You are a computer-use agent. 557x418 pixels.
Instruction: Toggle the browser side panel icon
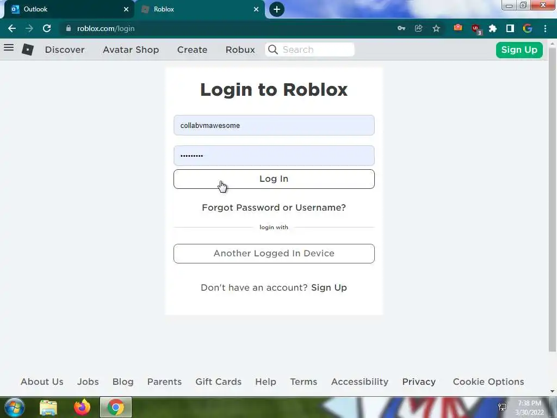(x=510, y=28)
